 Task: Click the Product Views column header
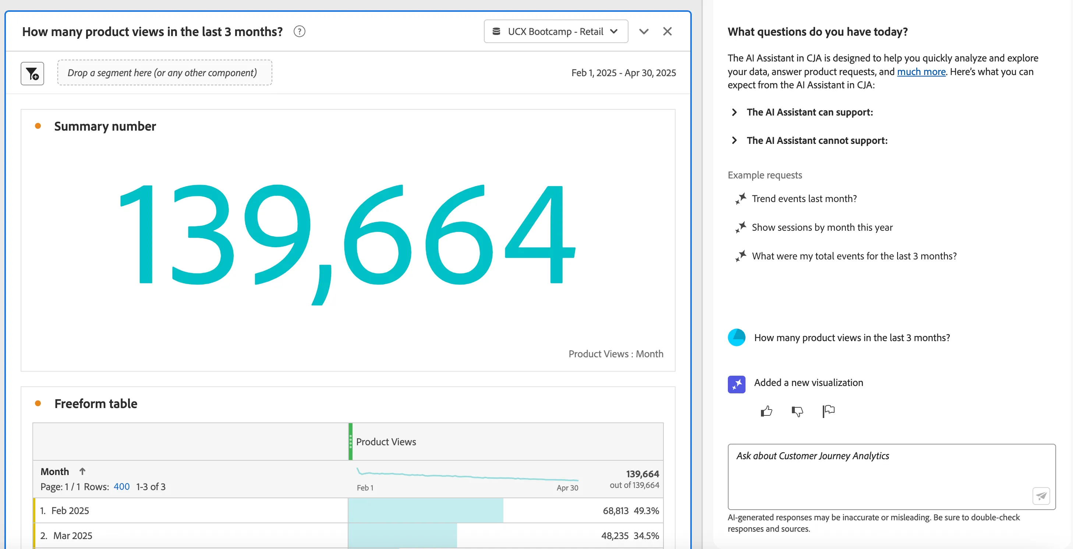pos(506,442)
